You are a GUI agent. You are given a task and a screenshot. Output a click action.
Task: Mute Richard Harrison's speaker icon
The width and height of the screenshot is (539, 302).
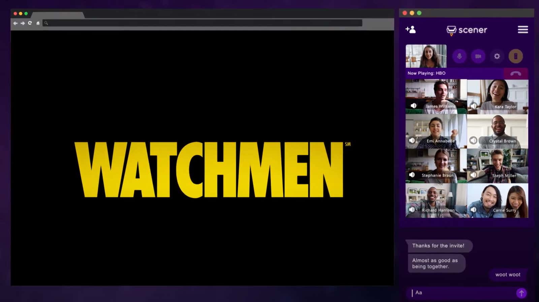(412, 209)
